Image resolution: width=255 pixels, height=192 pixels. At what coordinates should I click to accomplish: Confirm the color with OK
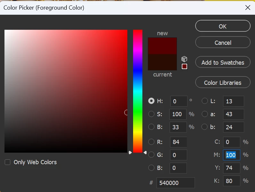click(x=223, y=26)
